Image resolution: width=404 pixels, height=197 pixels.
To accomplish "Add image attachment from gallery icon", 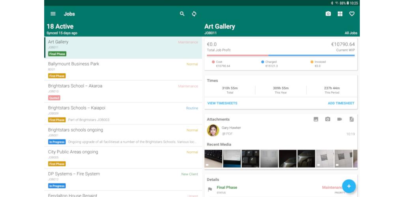I will click(x=316, y=119).
